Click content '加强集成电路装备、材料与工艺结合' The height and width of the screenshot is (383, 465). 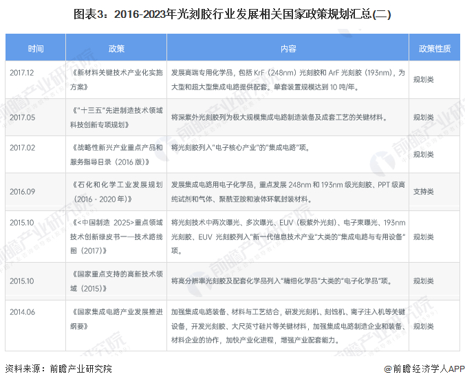(x=288, y=326)
